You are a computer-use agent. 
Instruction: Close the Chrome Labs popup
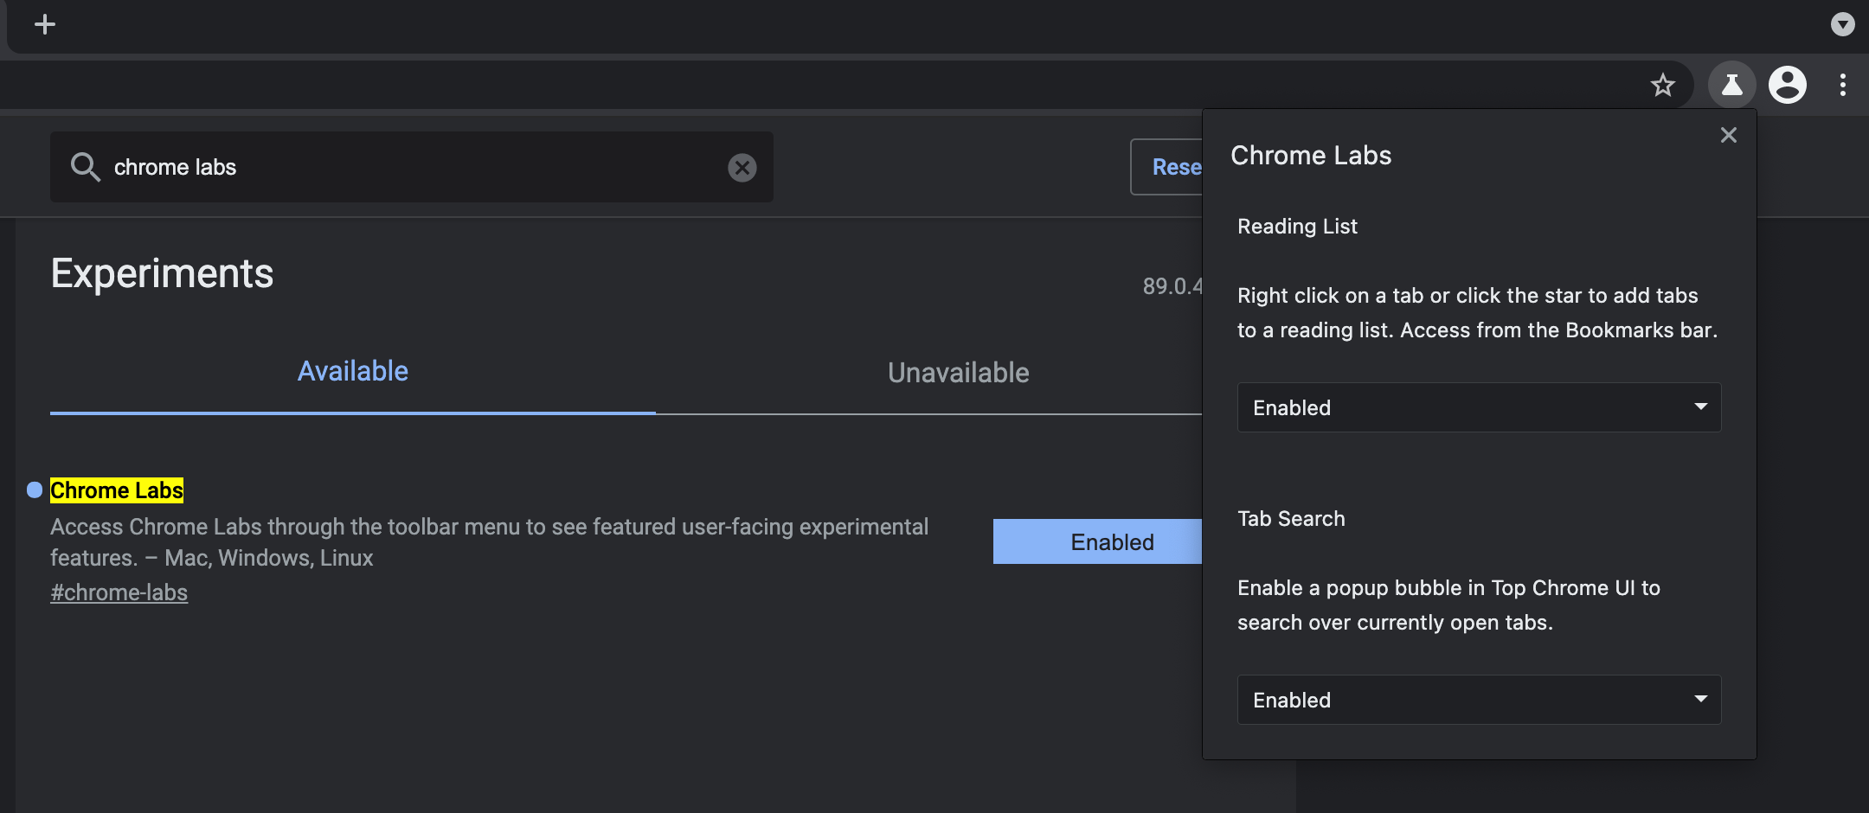(1728, 135)
